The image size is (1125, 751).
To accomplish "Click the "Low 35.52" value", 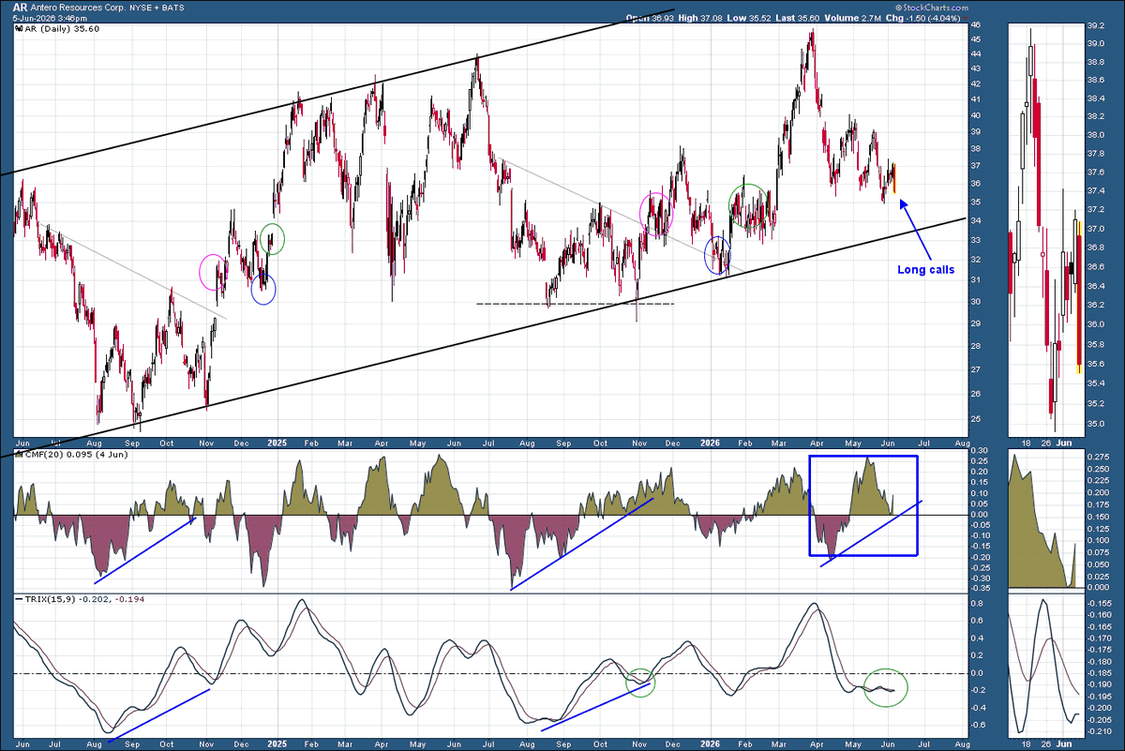I will 749,18.
